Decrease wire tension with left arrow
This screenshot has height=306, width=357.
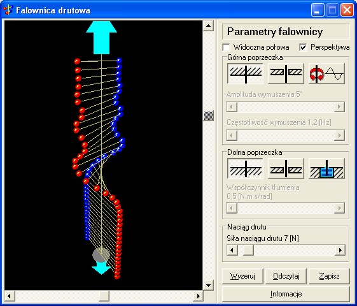pyautogui.click(x=232, y=250)
